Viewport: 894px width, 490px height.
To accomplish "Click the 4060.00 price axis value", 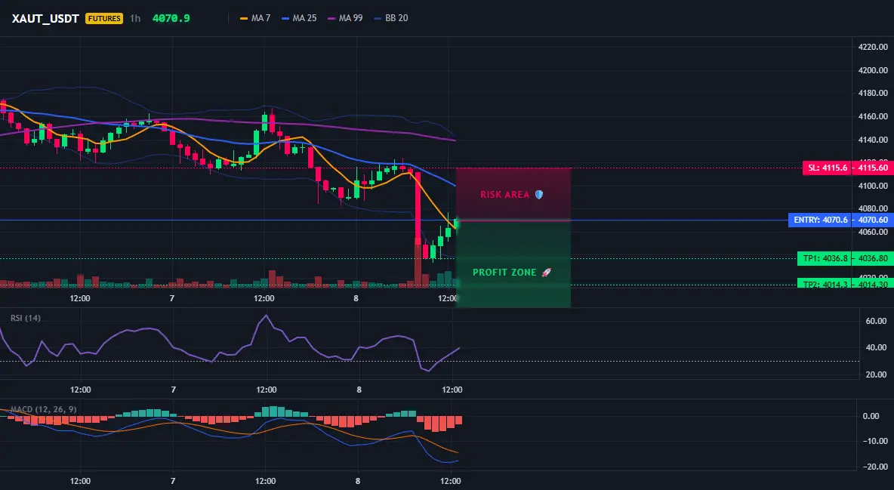I will pos(873,233).
